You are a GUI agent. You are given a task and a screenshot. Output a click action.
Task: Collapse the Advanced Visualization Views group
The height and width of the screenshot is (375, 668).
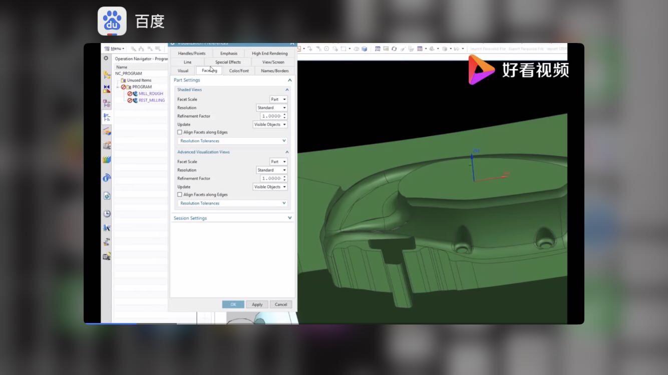(x=287, y=152)
